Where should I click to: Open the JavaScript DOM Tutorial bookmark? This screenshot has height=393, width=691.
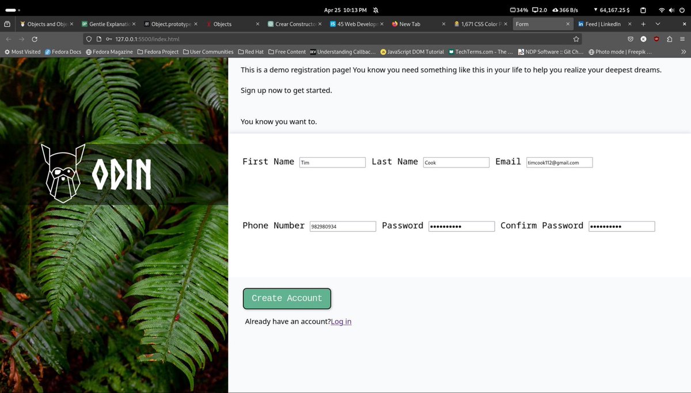coord(412,52)
